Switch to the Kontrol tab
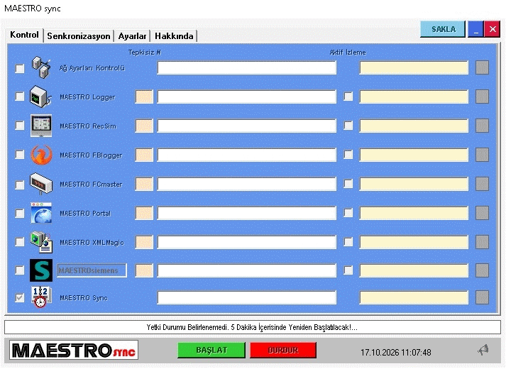 [24, 35]
